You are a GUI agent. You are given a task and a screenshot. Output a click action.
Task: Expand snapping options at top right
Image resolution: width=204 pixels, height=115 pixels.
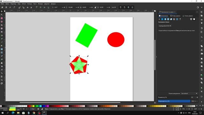[202, 7]
